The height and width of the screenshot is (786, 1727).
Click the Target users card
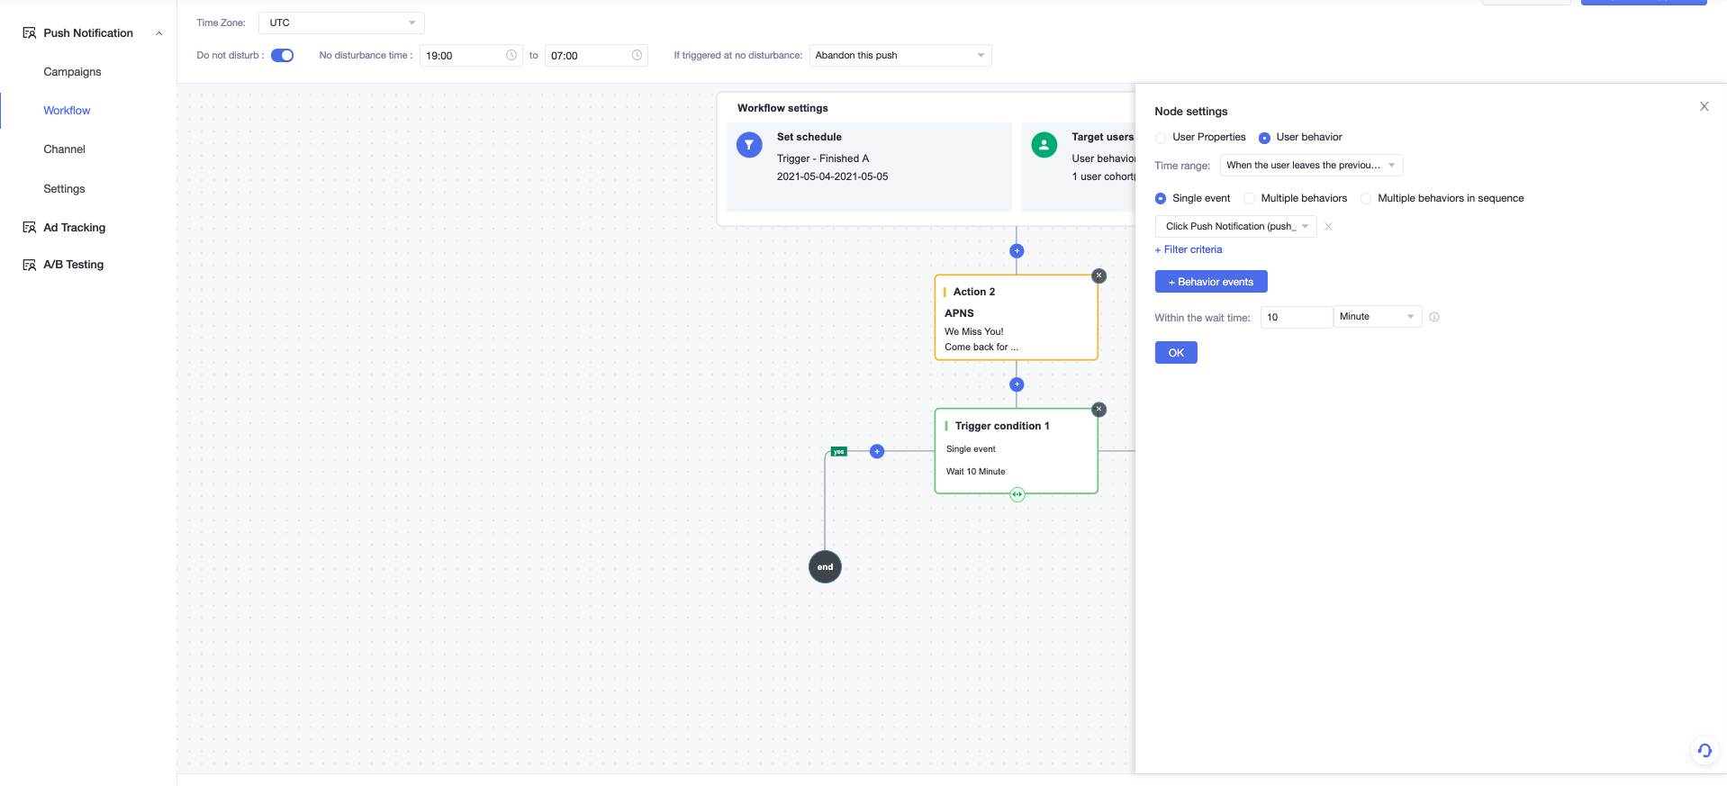point(1079,167)
